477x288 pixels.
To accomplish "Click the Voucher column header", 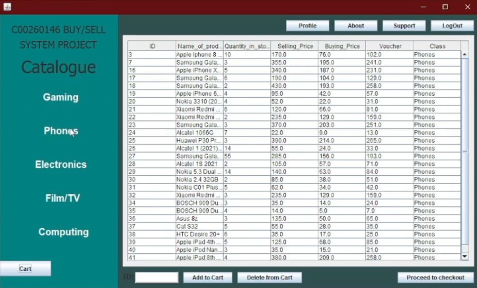I will (390, 46).
